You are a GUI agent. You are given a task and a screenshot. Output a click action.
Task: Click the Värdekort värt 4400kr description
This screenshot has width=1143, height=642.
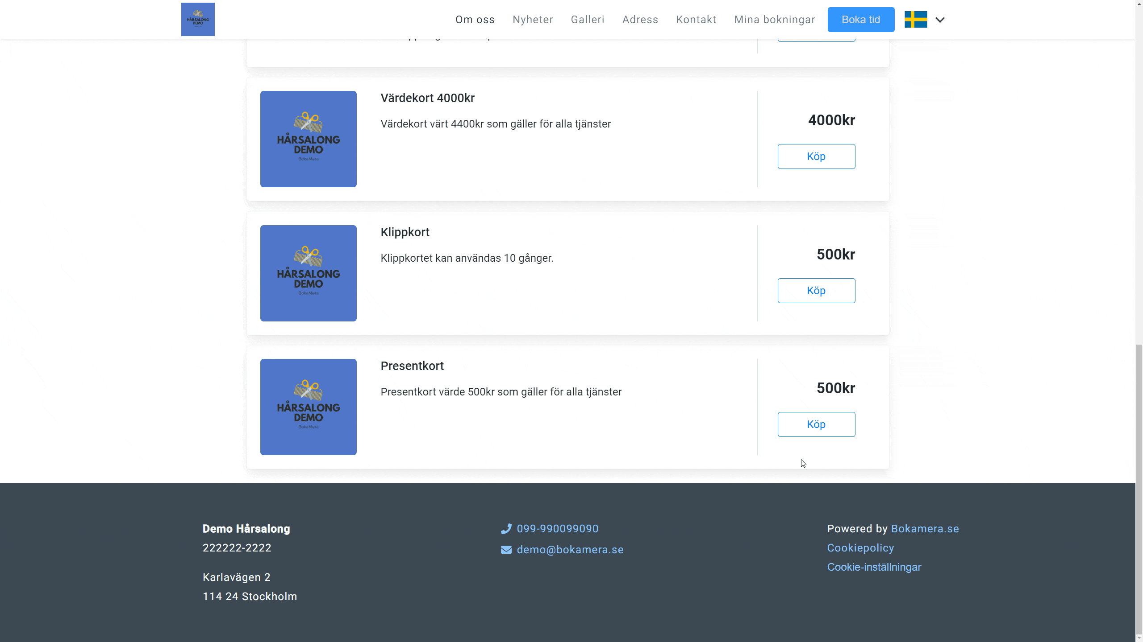point(496,124)
